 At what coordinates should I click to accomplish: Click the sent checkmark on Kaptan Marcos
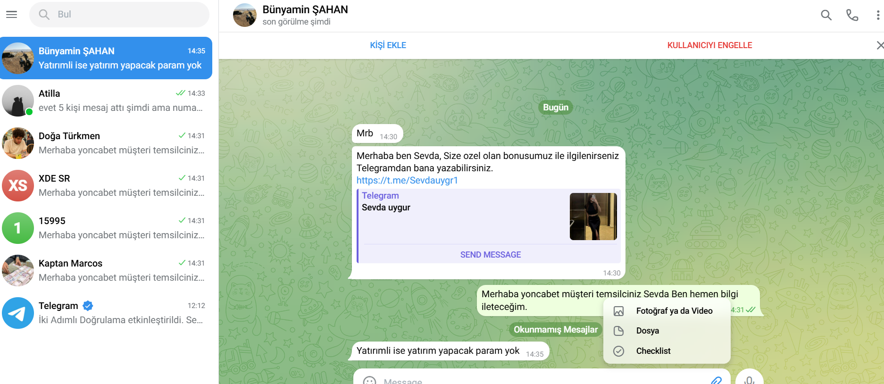(x=182, y=263)
